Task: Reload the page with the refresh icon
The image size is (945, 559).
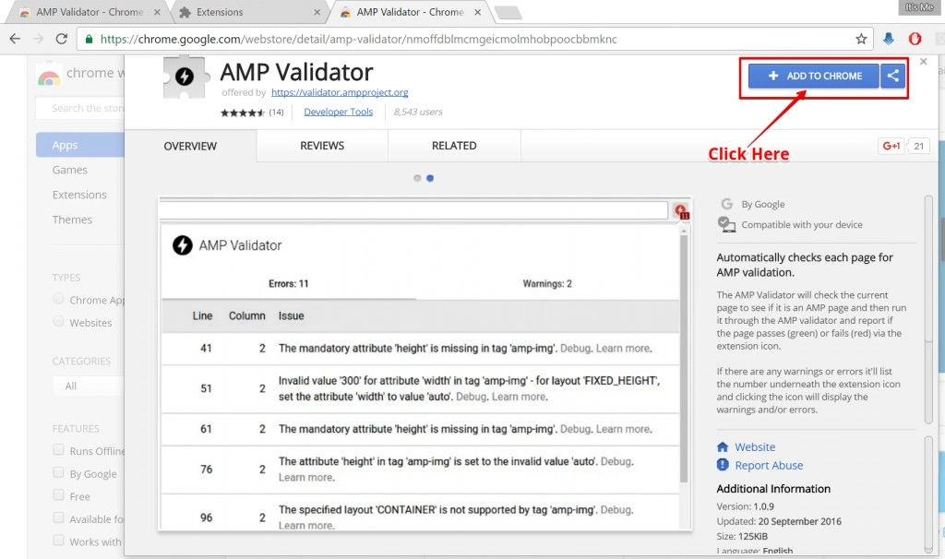Action: click(x=62, y=39)
